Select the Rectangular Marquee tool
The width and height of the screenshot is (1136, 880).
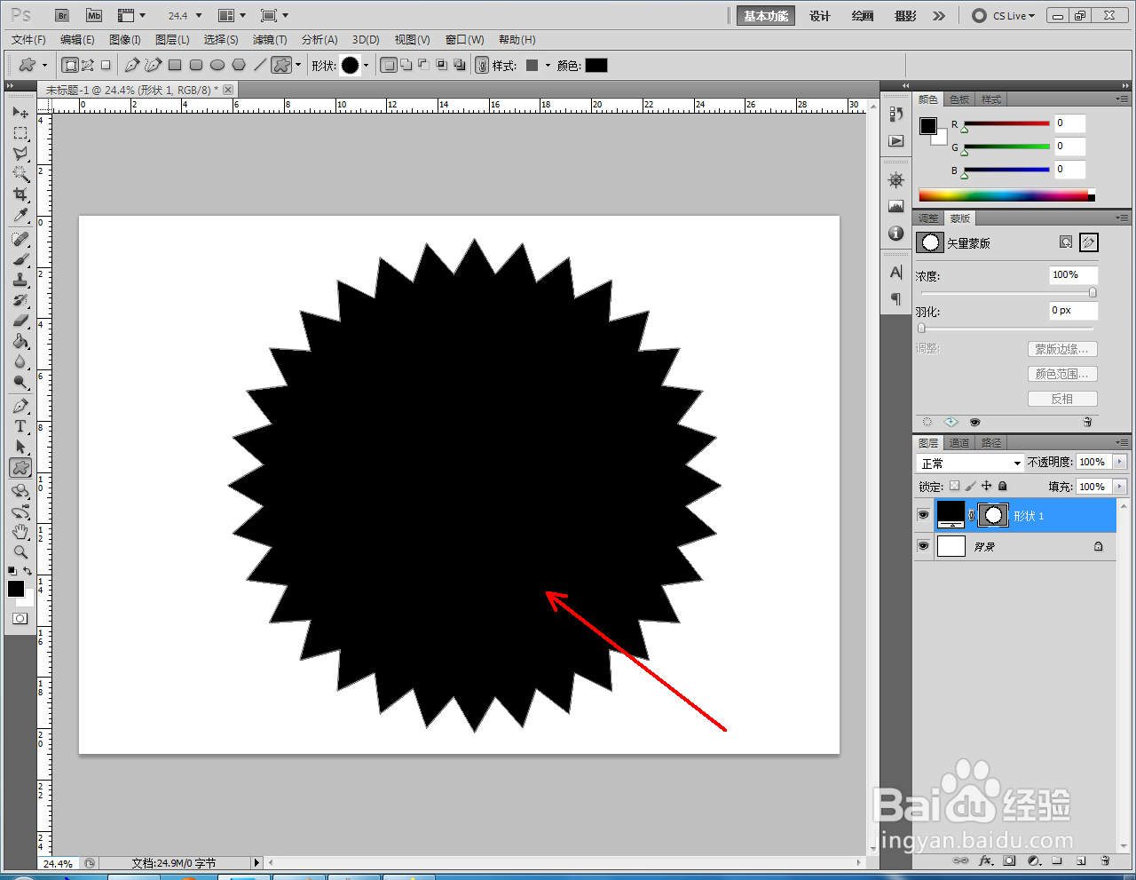pyautogui.click(x=20, y=133)
